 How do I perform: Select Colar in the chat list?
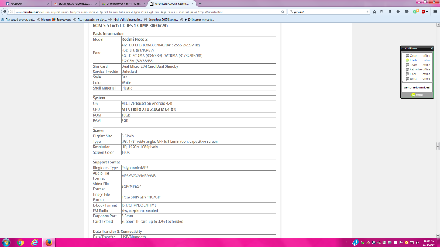[x=418, y=56]
